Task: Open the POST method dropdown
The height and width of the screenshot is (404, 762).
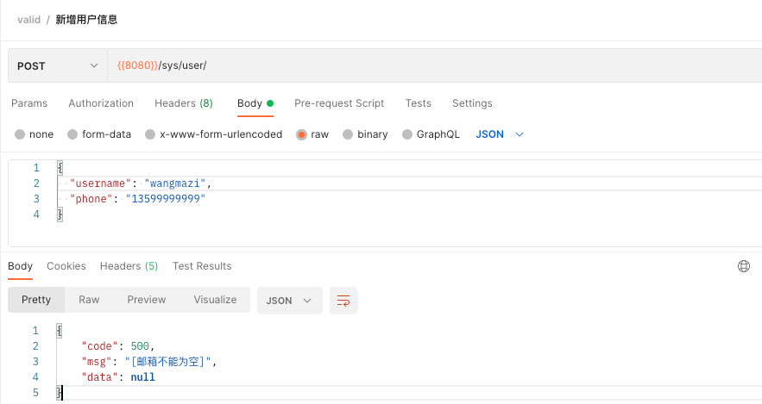Action: [x=57, y=65]
